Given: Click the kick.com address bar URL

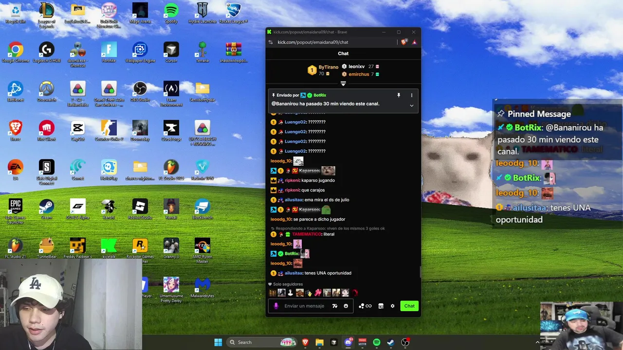Looking at the screenshot, I should [x=313, y=42].
